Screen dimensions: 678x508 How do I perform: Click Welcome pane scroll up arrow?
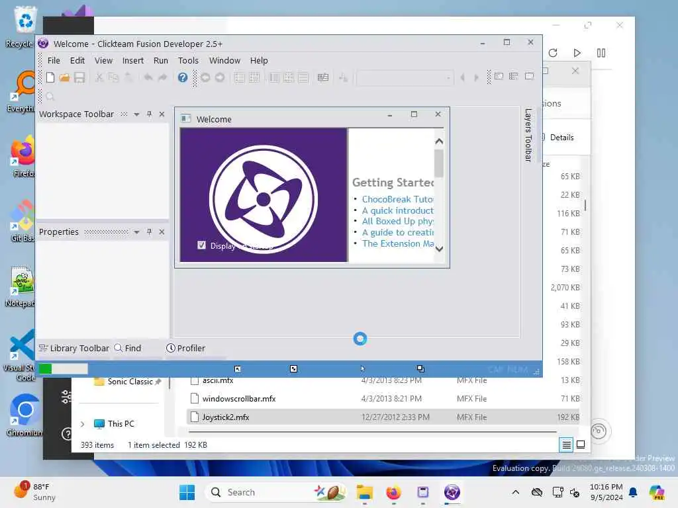(439, 142)
